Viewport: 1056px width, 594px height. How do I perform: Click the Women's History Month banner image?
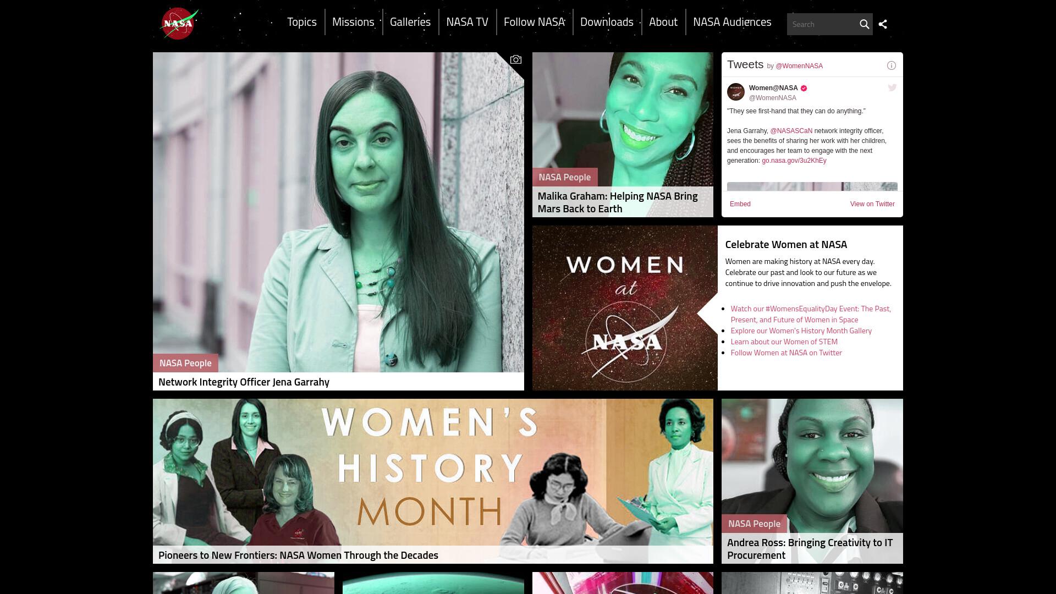coord(433,472)
